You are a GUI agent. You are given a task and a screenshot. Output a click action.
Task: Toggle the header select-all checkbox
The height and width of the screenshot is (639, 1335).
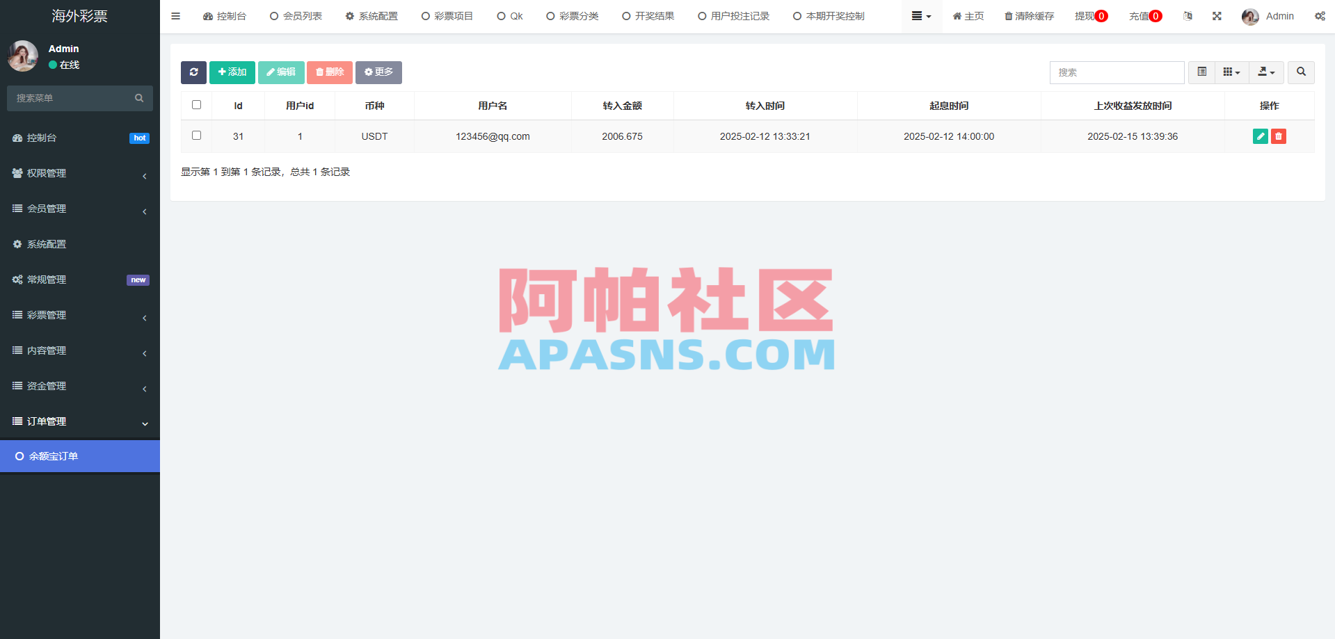click(x=196, y=104)
